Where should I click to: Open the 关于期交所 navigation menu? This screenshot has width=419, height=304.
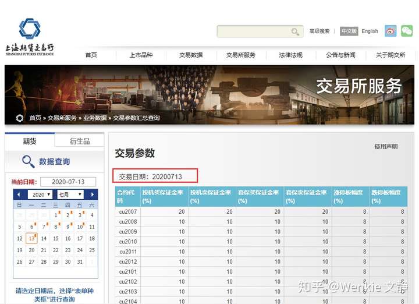[x=390, y=55]
